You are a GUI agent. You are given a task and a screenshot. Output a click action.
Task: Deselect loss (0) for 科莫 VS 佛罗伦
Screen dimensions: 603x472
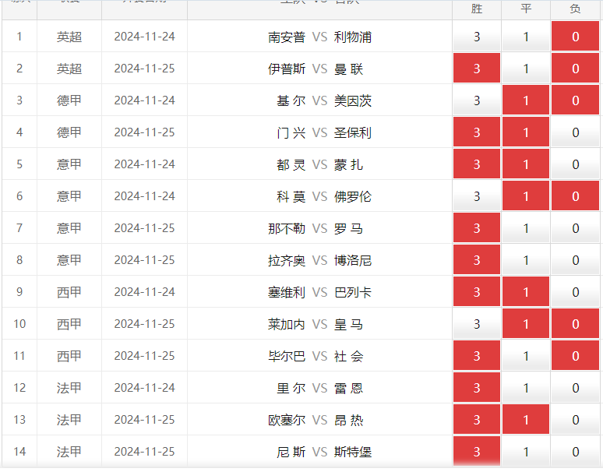tap(575, 196)
